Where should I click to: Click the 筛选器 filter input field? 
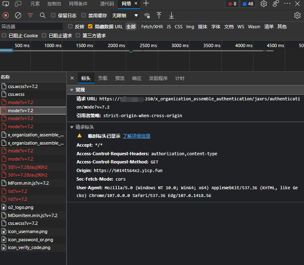click(32, 27)
